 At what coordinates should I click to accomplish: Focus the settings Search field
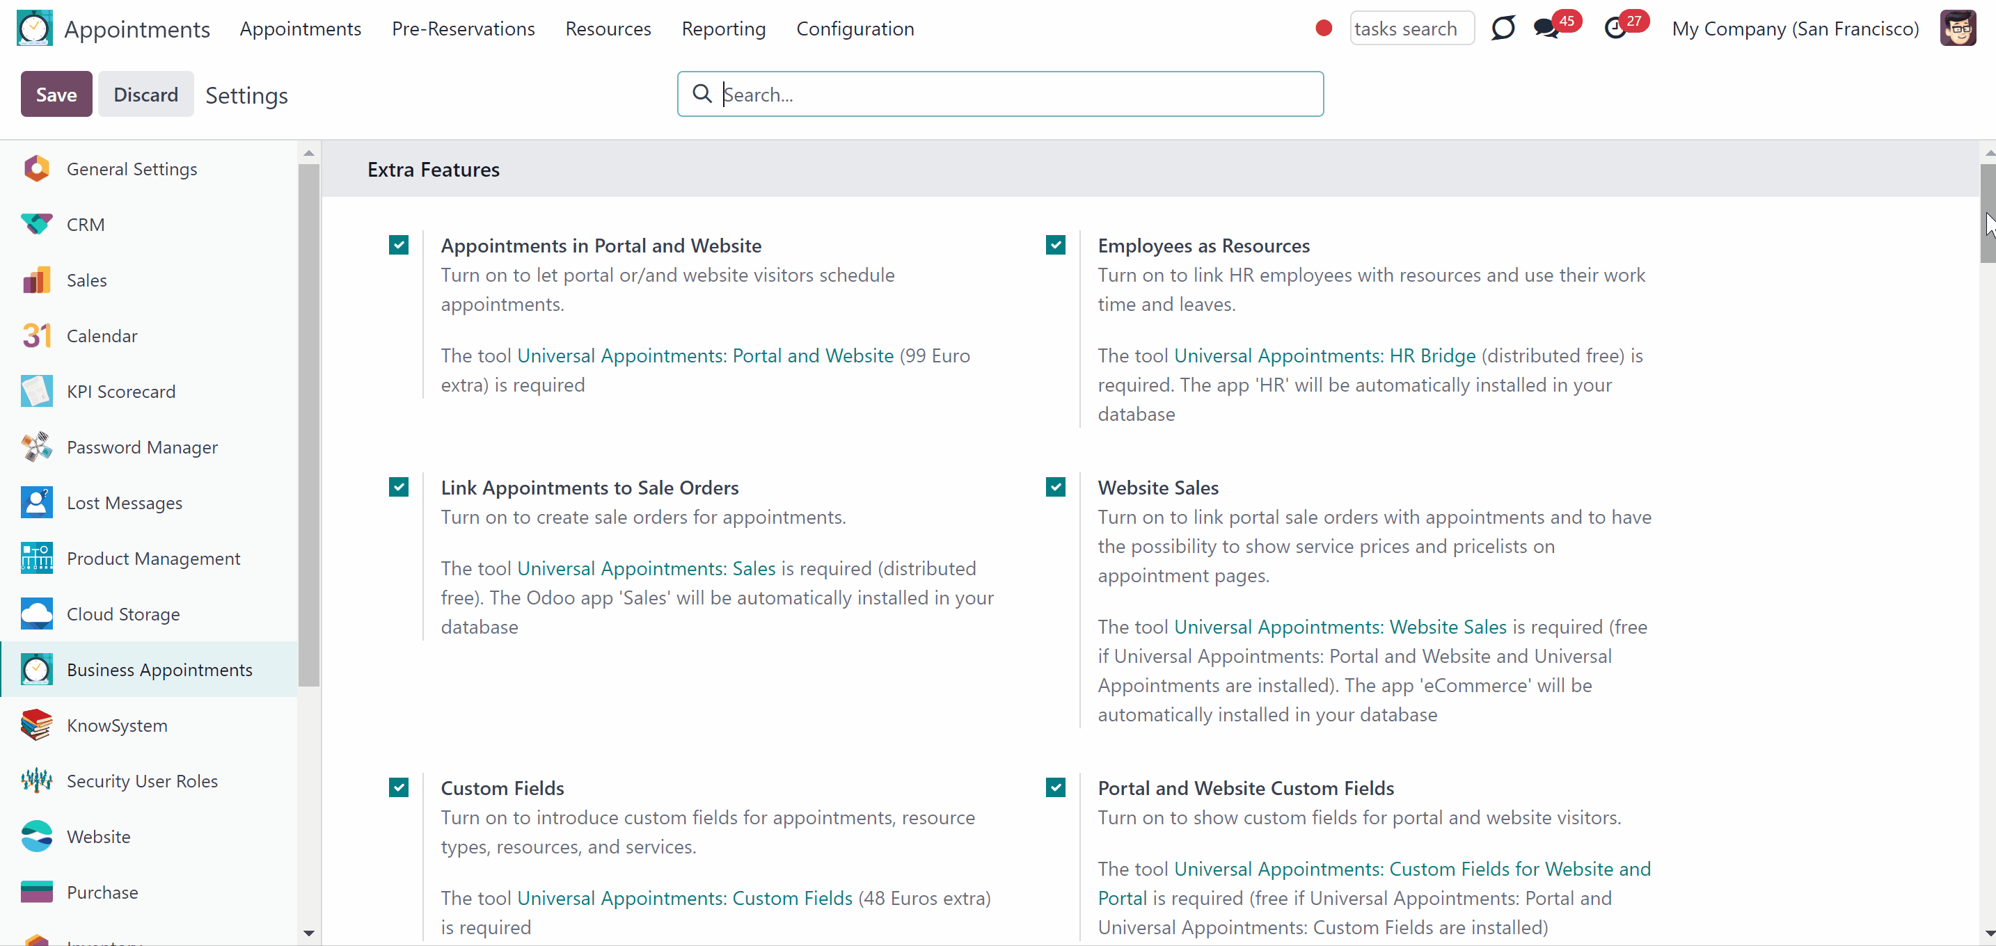(x=999, y=95)
